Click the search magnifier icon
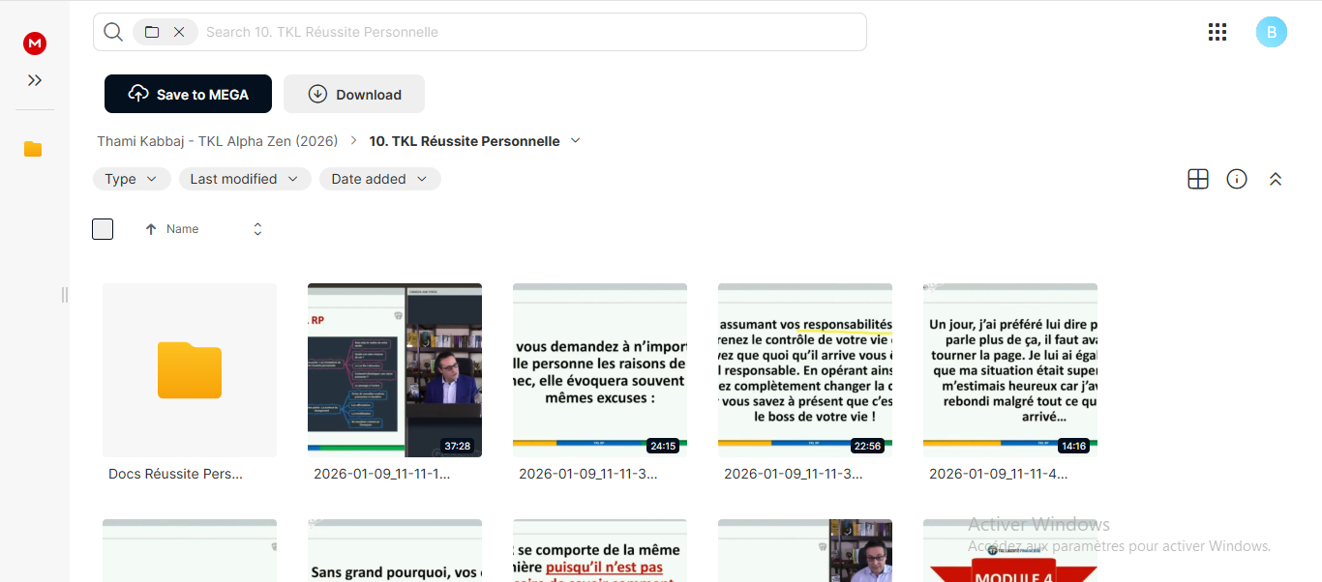 pos(113,32)
